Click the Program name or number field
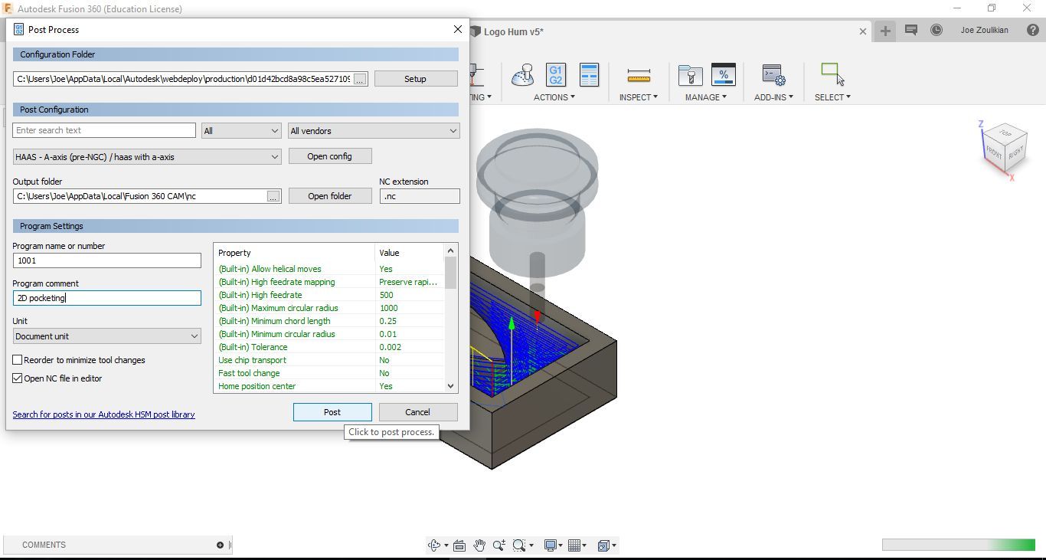Image resolution: width=1046 pixels, height=560 pixels. pyautogui.click(x=106, y=260)
